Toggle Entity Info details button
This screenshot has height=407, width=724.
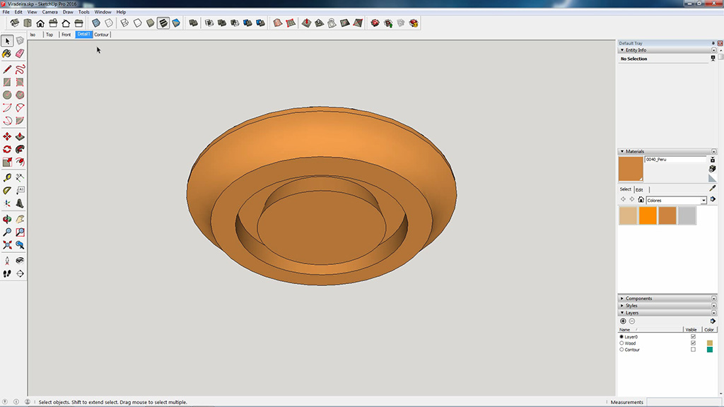713,59
